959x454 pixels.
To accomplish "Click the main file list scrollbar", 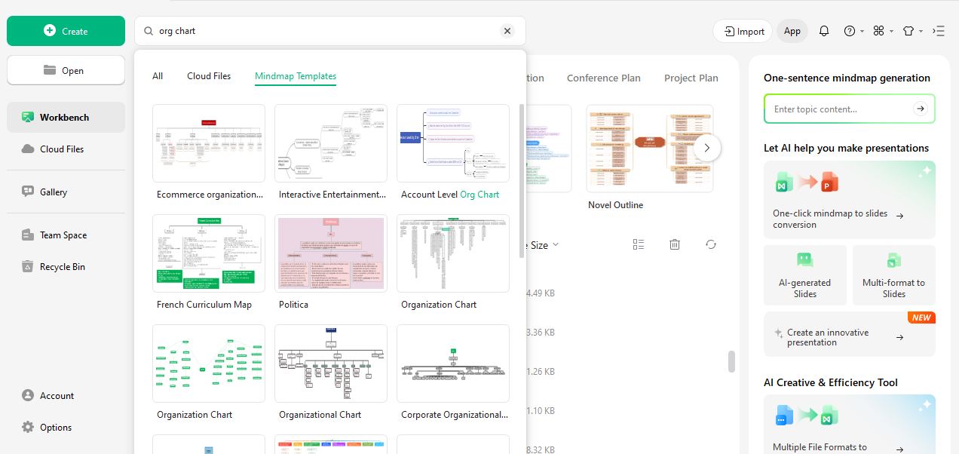I will 731,361.
